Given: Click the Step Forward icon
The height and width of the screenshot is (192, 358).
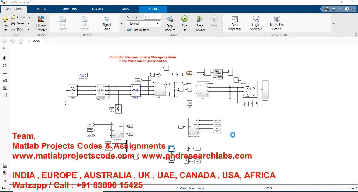Looking at the screenshot, I should pos(200,19).
